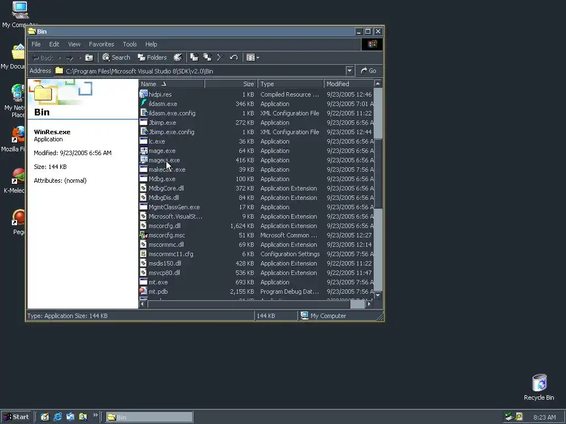
Task: Click the address path text field
Action: tap(200, 71)
